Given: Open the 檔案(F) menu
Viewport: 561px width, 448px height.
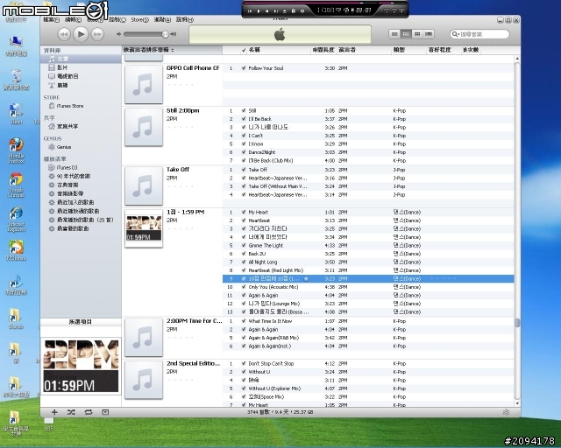Looking at the screenshot, I should 51,19.
